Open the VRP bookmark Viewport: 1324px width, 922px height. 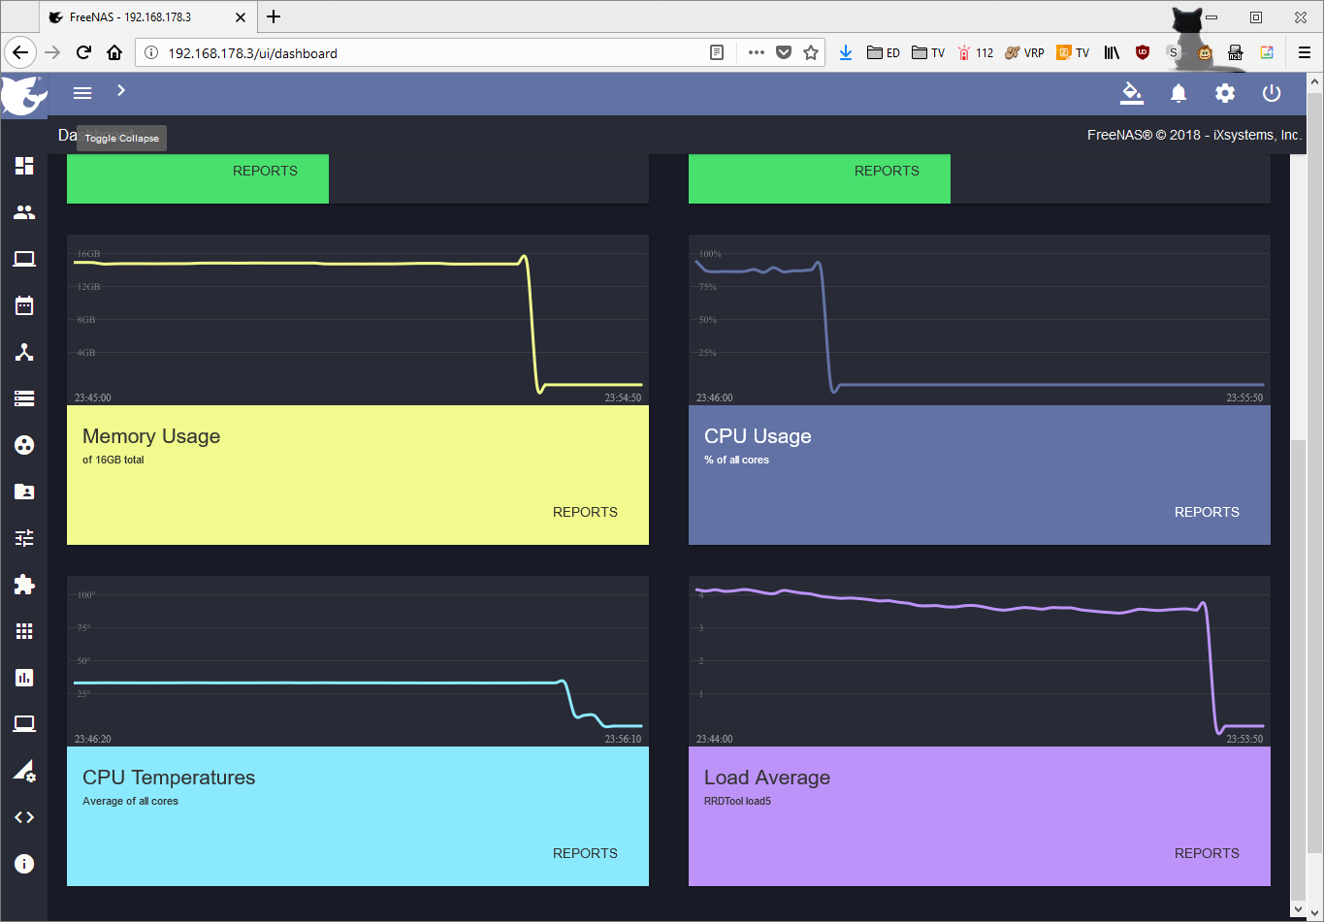click(x=1025, y=52)
